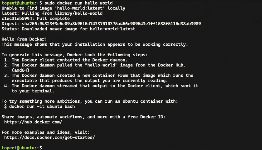Click 'For more examples and ideas' line
The width and height of the screenshot is (262, 150).
[x=46, y=132]
